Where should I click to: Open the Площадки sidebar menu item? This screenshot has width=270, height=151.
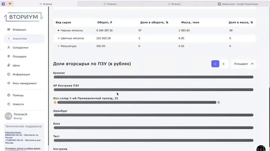[24, 56]
